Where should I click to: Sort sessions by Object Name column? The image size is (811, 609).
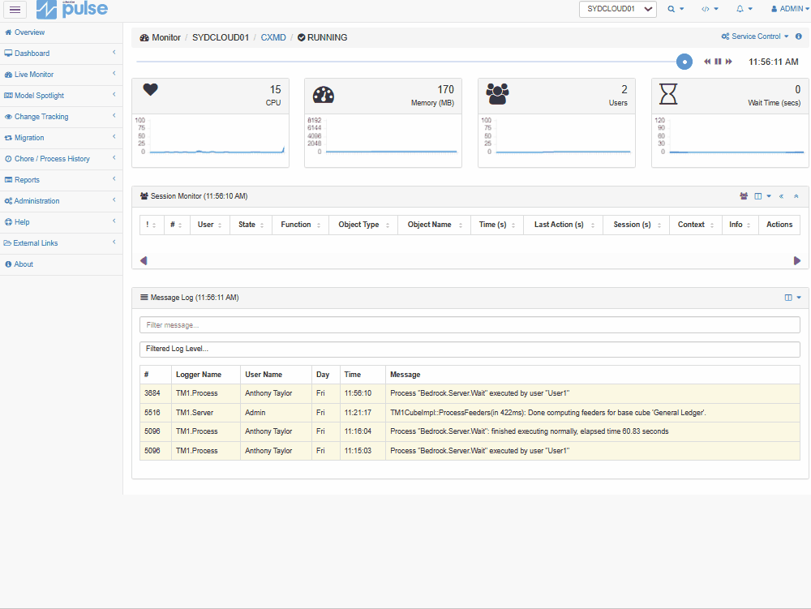pos(434,225)
